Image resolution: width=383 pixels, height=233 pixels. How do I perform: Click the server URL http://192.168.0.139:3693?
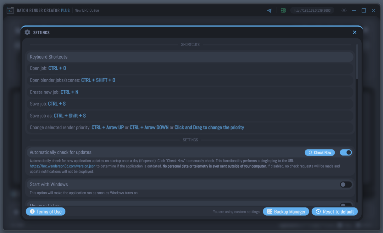click(312, 10)
